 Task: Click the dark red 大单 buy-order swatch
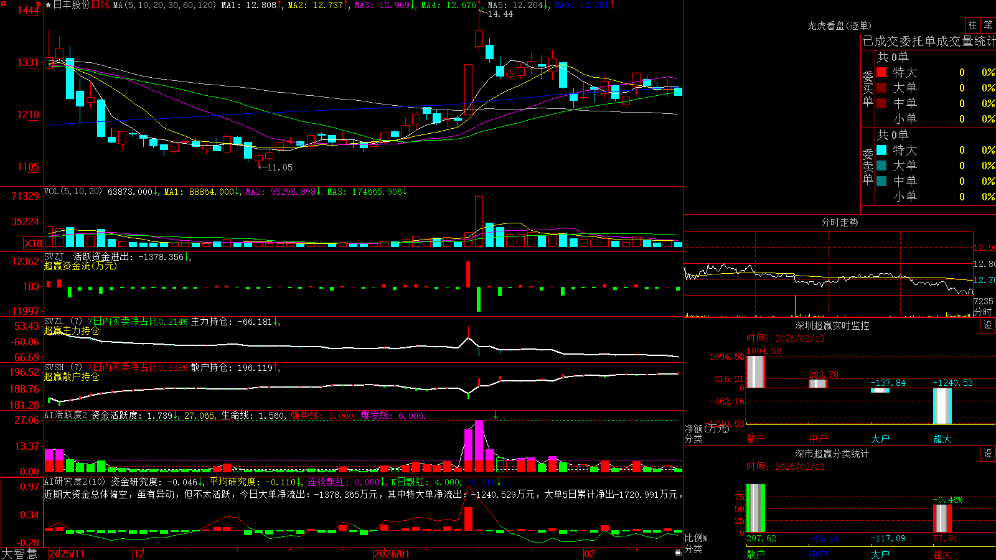(881, 88)
